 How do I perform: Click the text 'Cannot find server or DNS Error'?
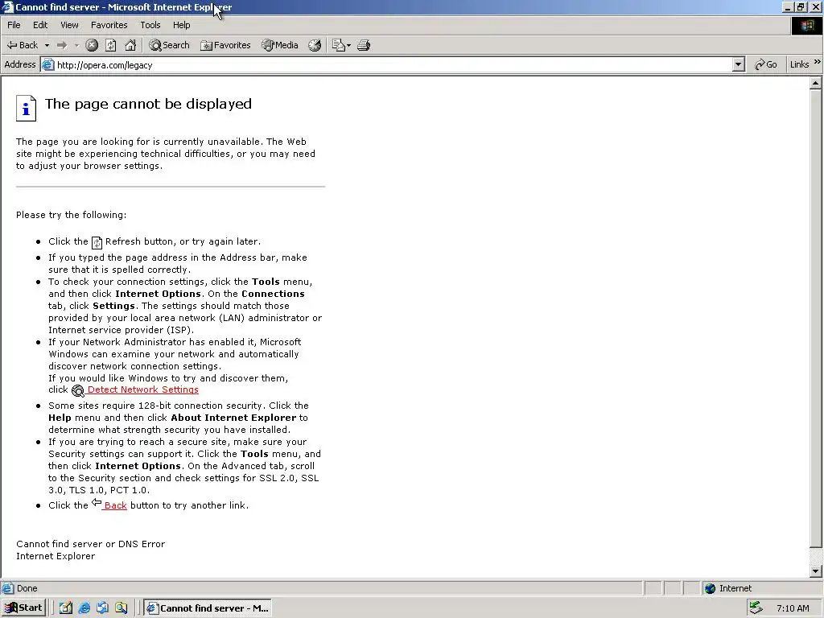pos(90,544)
